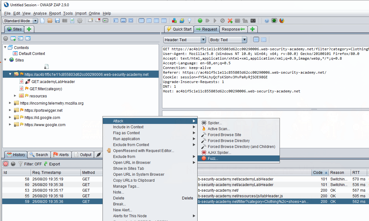This screenshot has width=369, height=221.
Task: Switch to the Quick Start tab
Action: pyautogui.click(x=179, y=29)
